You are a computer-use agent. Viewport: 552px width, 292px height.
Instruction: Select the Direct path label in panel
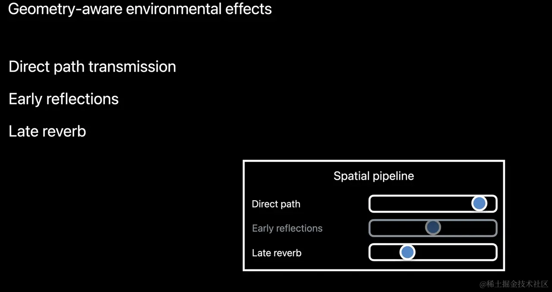point(276,204)
